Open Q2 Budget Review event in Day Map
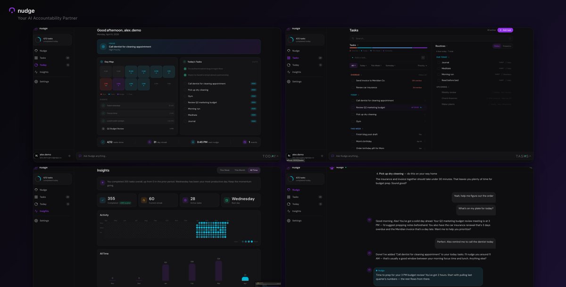Viewport: 566px width, 287px height. (136, 128)
